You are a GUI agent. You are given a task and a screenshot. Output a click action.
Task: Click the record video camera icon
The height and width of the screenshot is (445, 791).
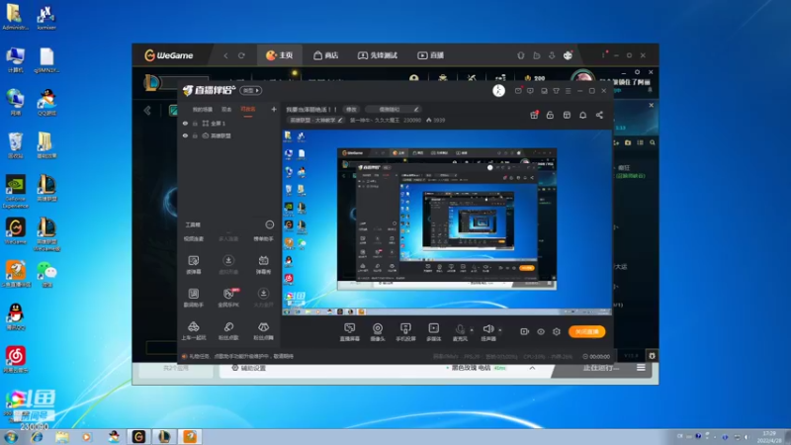tap(525, 331)
